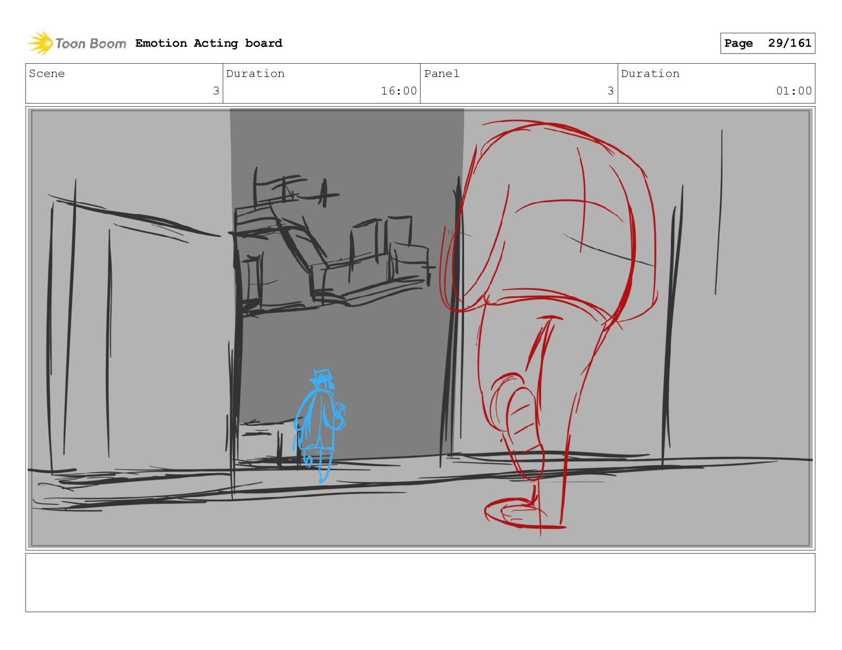Screen dimensions: 842x650
Task: Click the 'Page 29/161' box
Action: 768,43
